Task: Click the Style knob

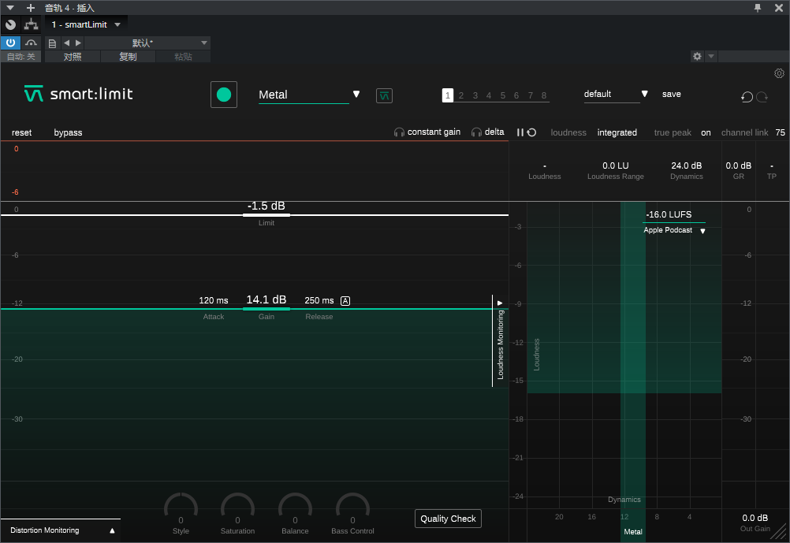Action: point(181,509)
